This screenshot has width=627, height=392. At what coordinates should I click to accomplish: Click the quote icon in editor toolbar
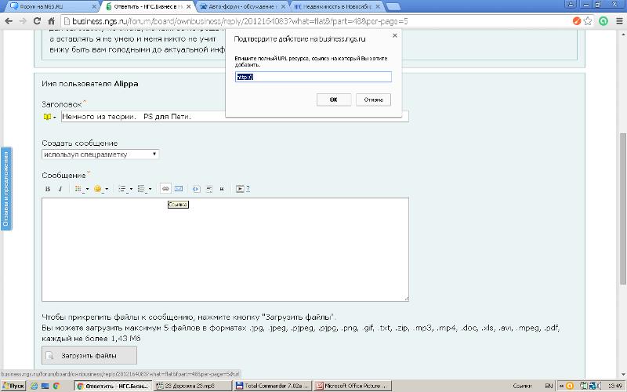pos(222,189)
